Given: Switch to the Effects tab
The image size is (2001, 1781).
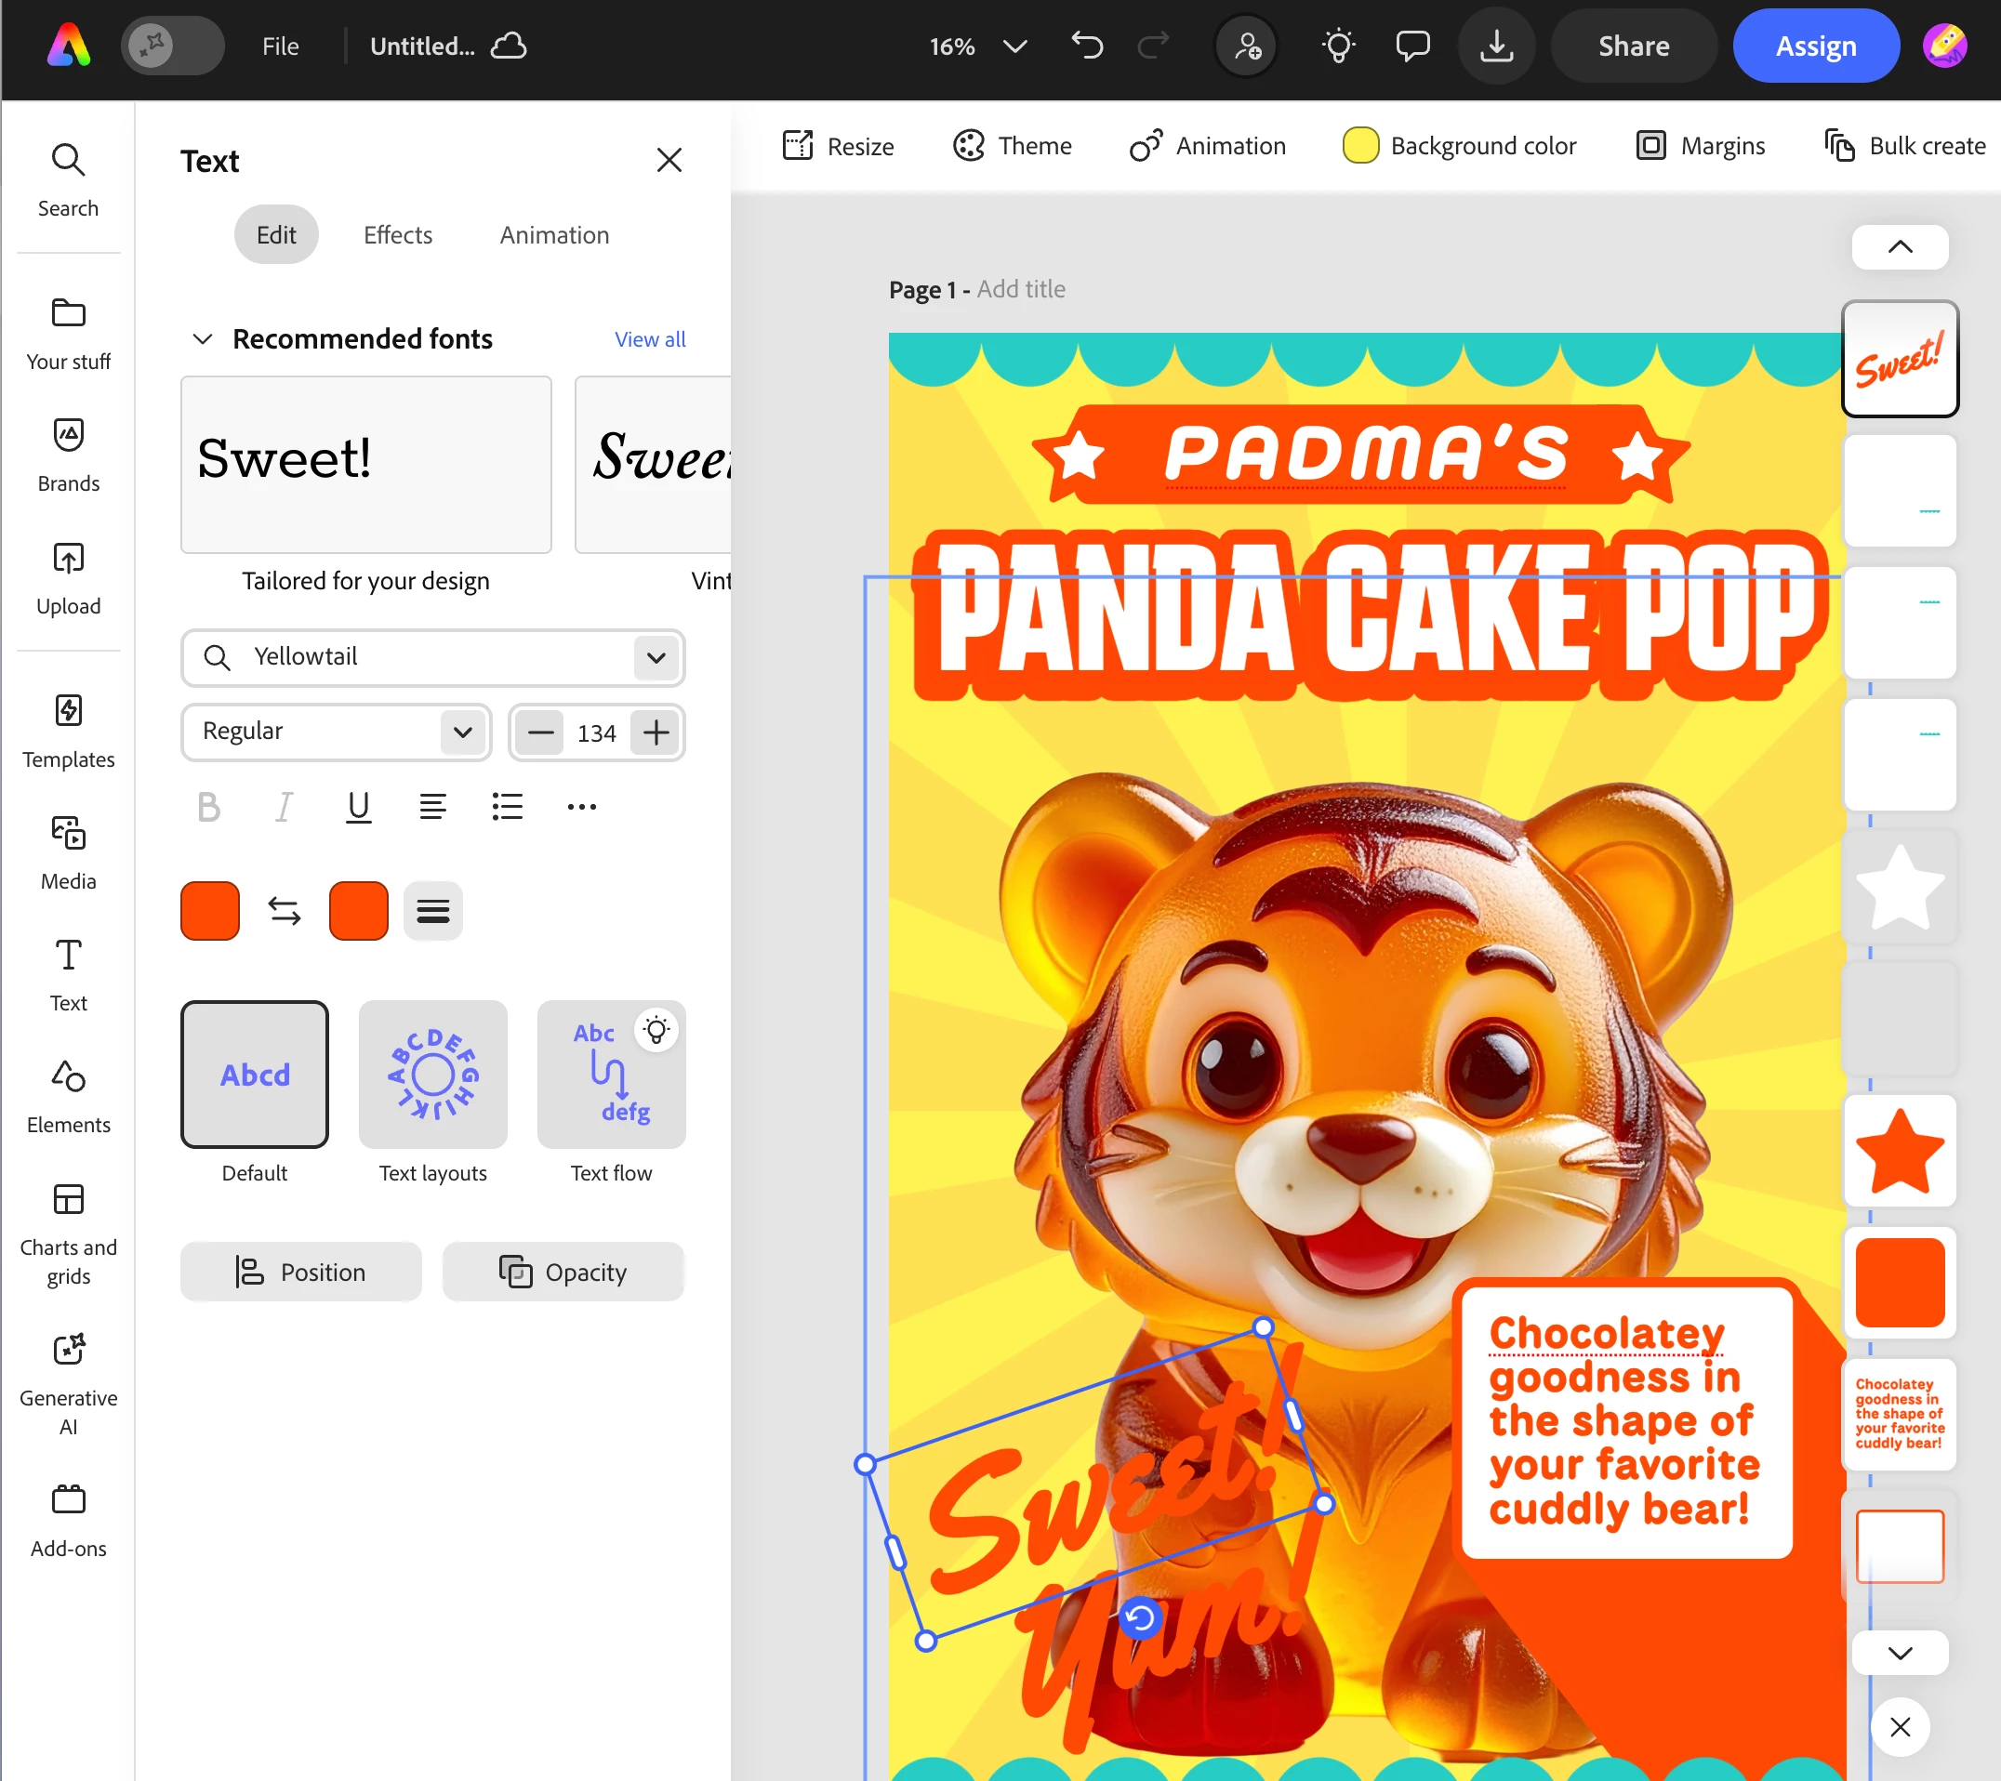Looking at the screenshot, I should click(397, 235).
